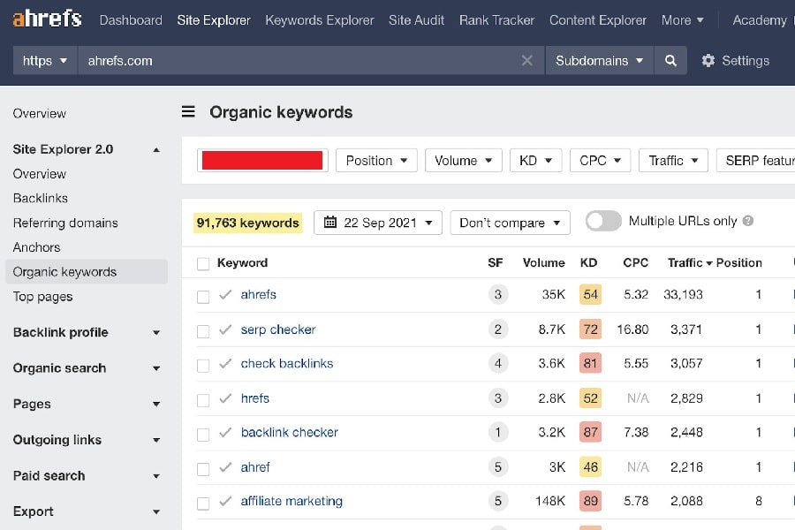Click the help icon next to Multiple URLs only
Image resolution: width=795 pixels, height=530 pixels.
(x=748, y=221)
